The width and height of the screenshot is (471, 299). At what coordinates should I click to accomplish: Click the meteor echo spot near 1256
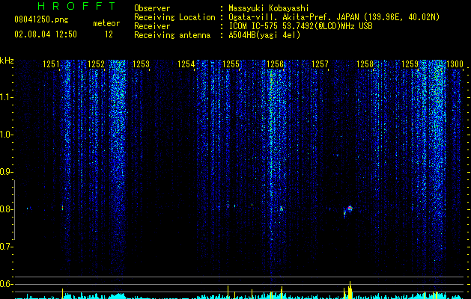(x=282, y=208)
